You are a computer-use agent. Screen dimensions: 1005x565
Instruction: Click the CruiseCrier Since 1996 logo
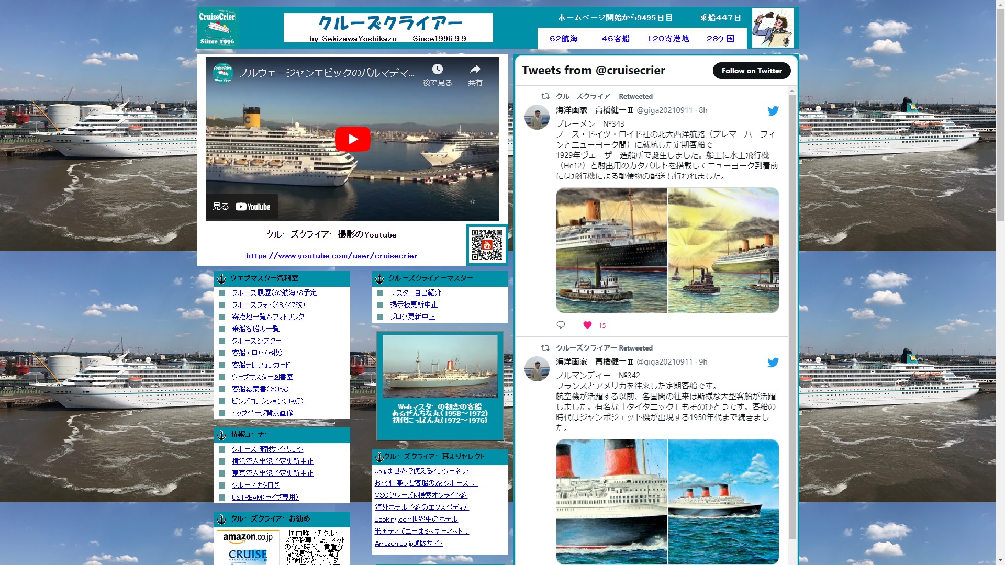[x=218, y=27]
